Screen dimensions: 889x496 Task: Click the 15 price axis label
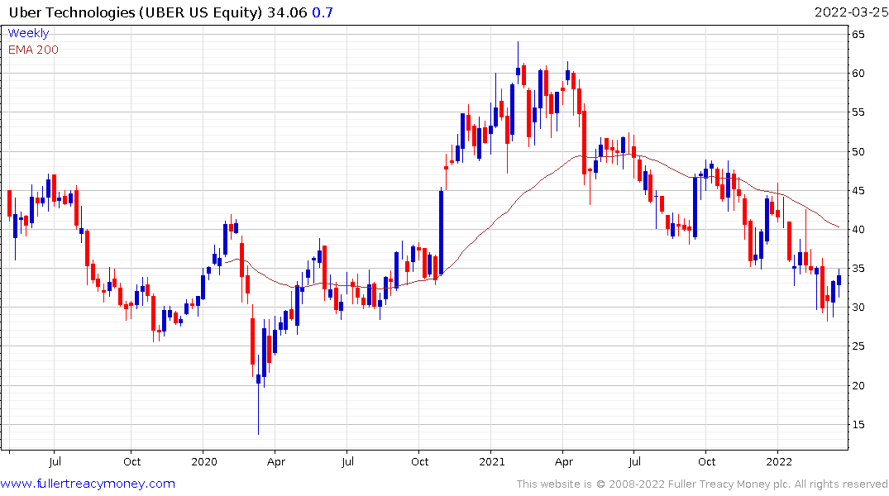[858, 425]
